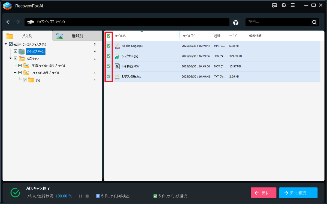The image size is (327, 204).
Task: Click the search magnifier icon
Action: coord(314,22)
